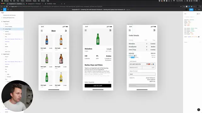The height and width of the screenshot is (113, 202).
Task: Select the 'Group 1' layer
Action: pyautogui.click(x=7, y=56)
